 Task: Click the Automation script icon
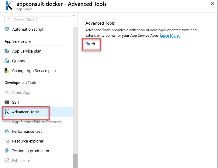point(7,29)
